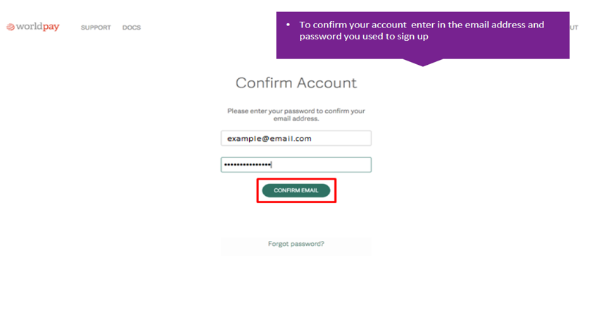This screenshot has height=310, width=594.
Task: Focus the password input field
Action: 296,165
